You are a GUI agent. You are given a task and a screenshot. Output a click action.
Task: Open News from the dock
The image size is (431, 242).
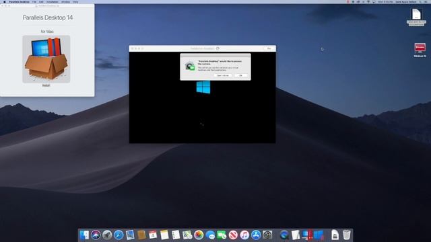[x=233, y=235]
